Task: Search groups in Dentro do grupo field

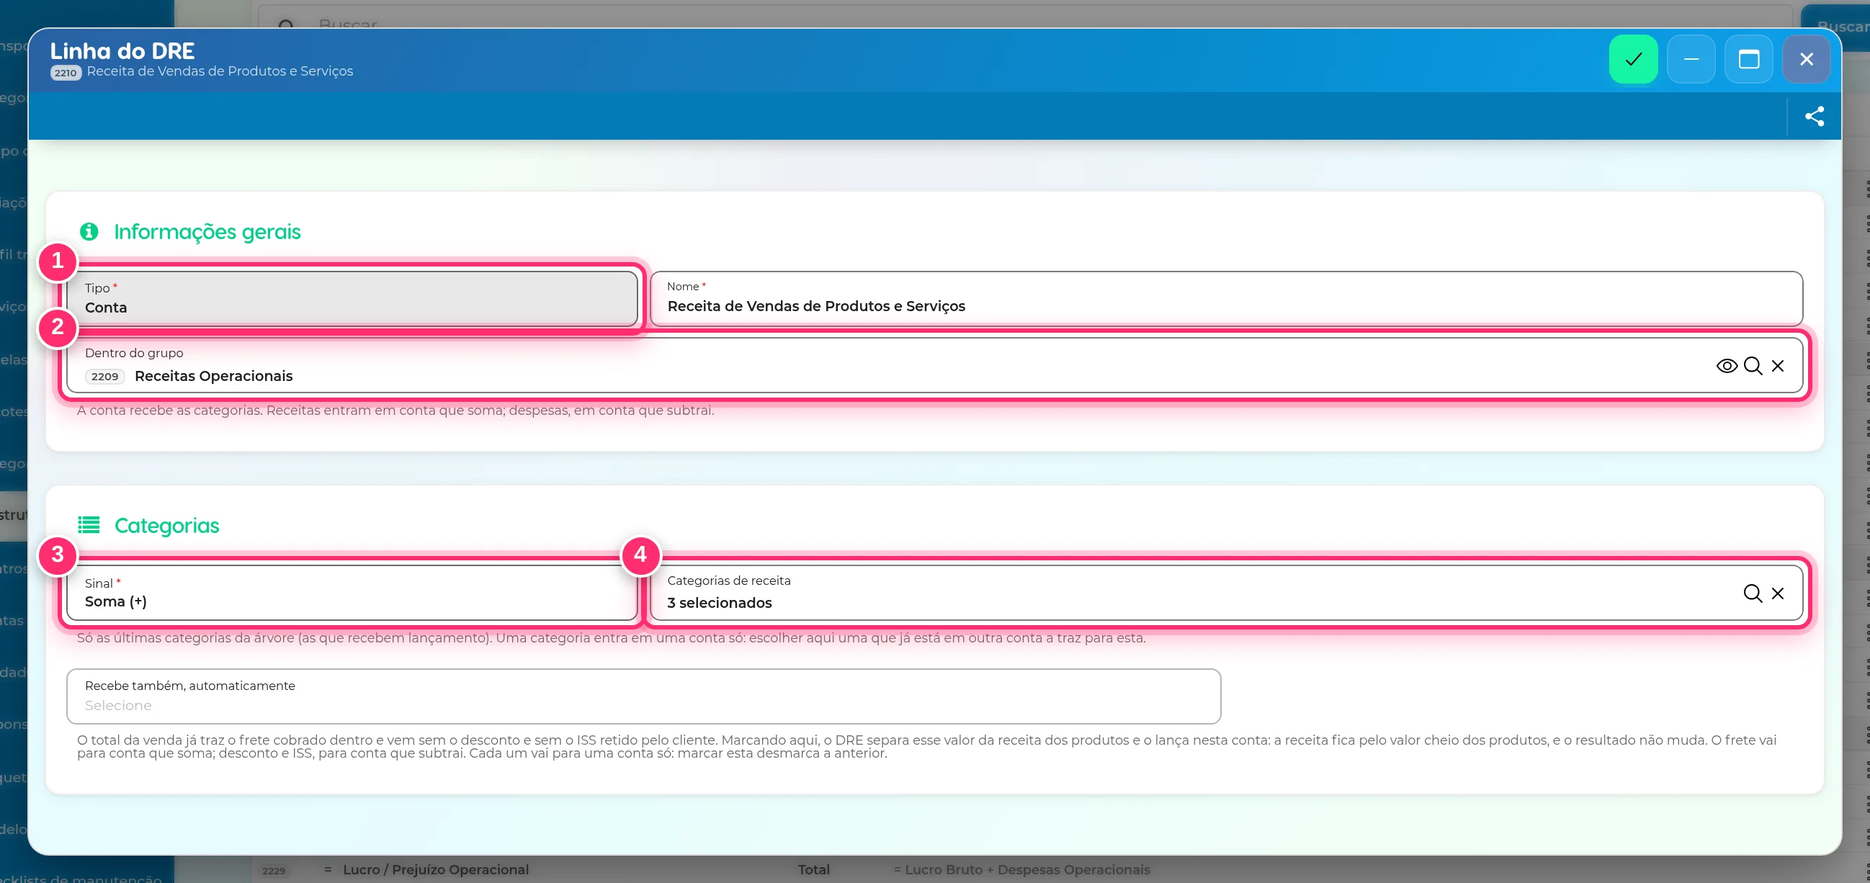Action: [x=1753, y=366]
